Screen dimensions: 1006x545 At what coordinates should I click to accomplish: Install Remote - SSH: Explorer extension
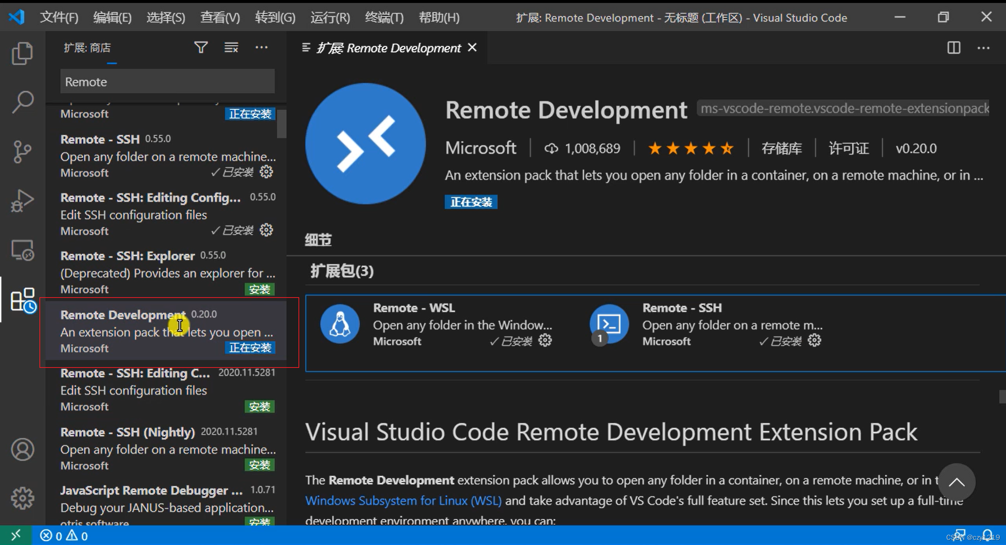tap(259, 289)
